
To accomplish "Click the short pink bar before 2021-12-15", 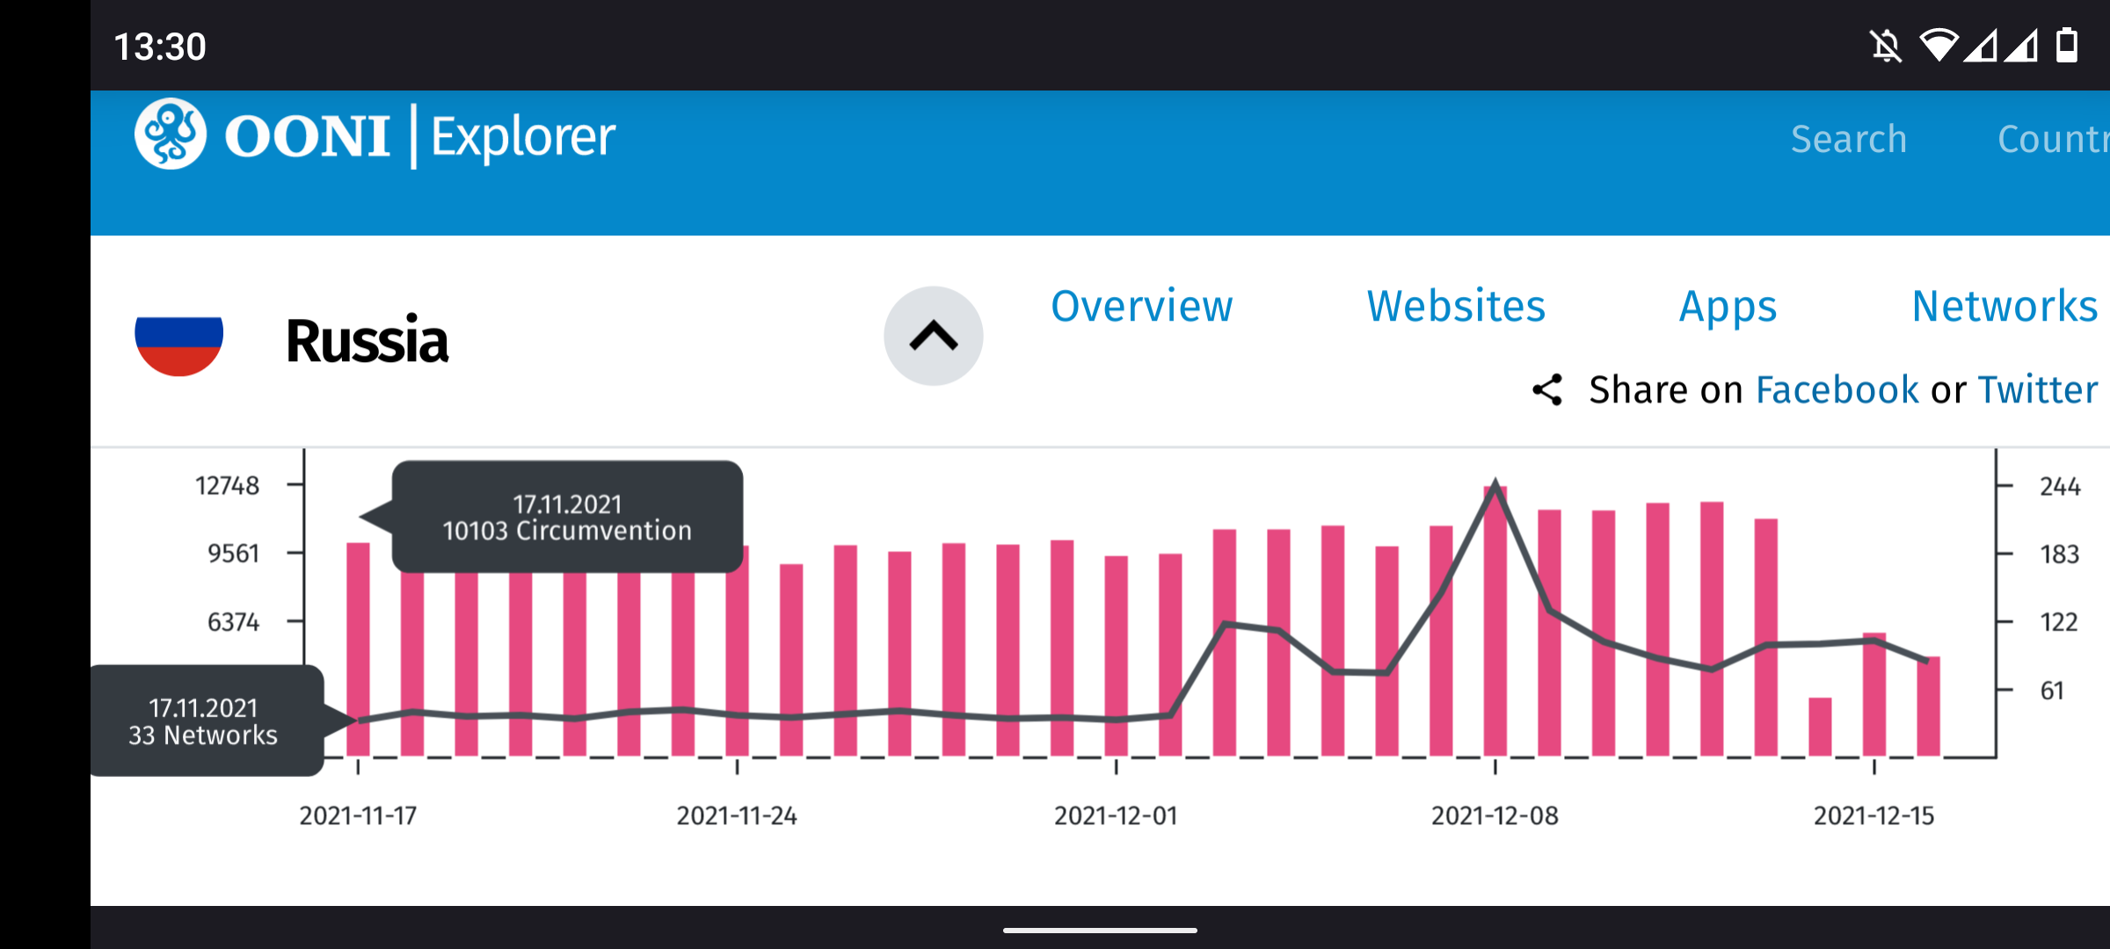I will point(1820,726).
